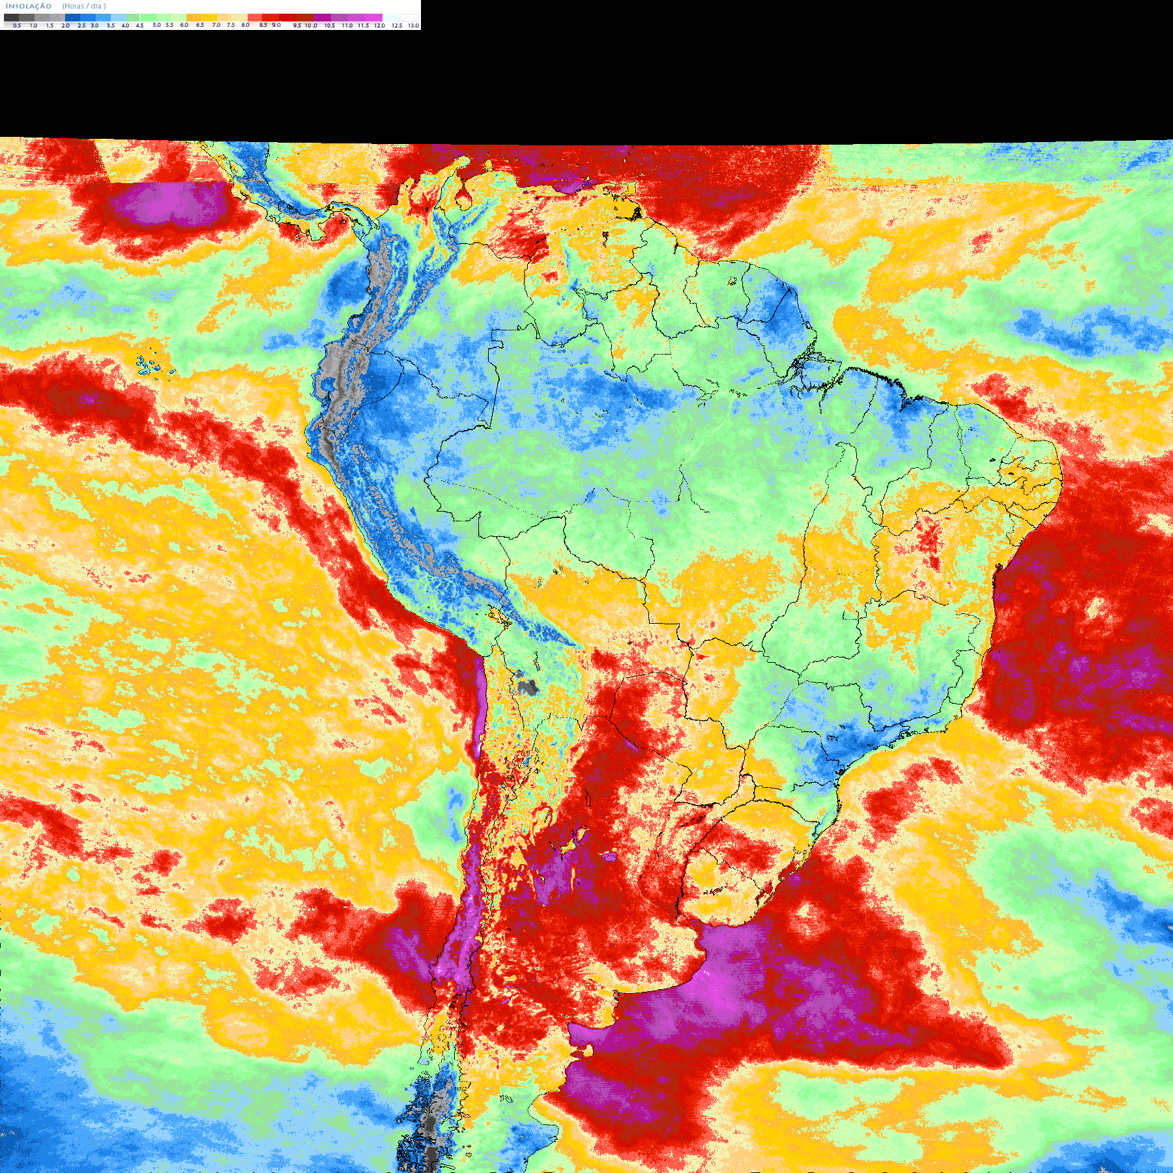Click the 12.0 legend value
The image size is (1173, 1173).
pos(379,25)
